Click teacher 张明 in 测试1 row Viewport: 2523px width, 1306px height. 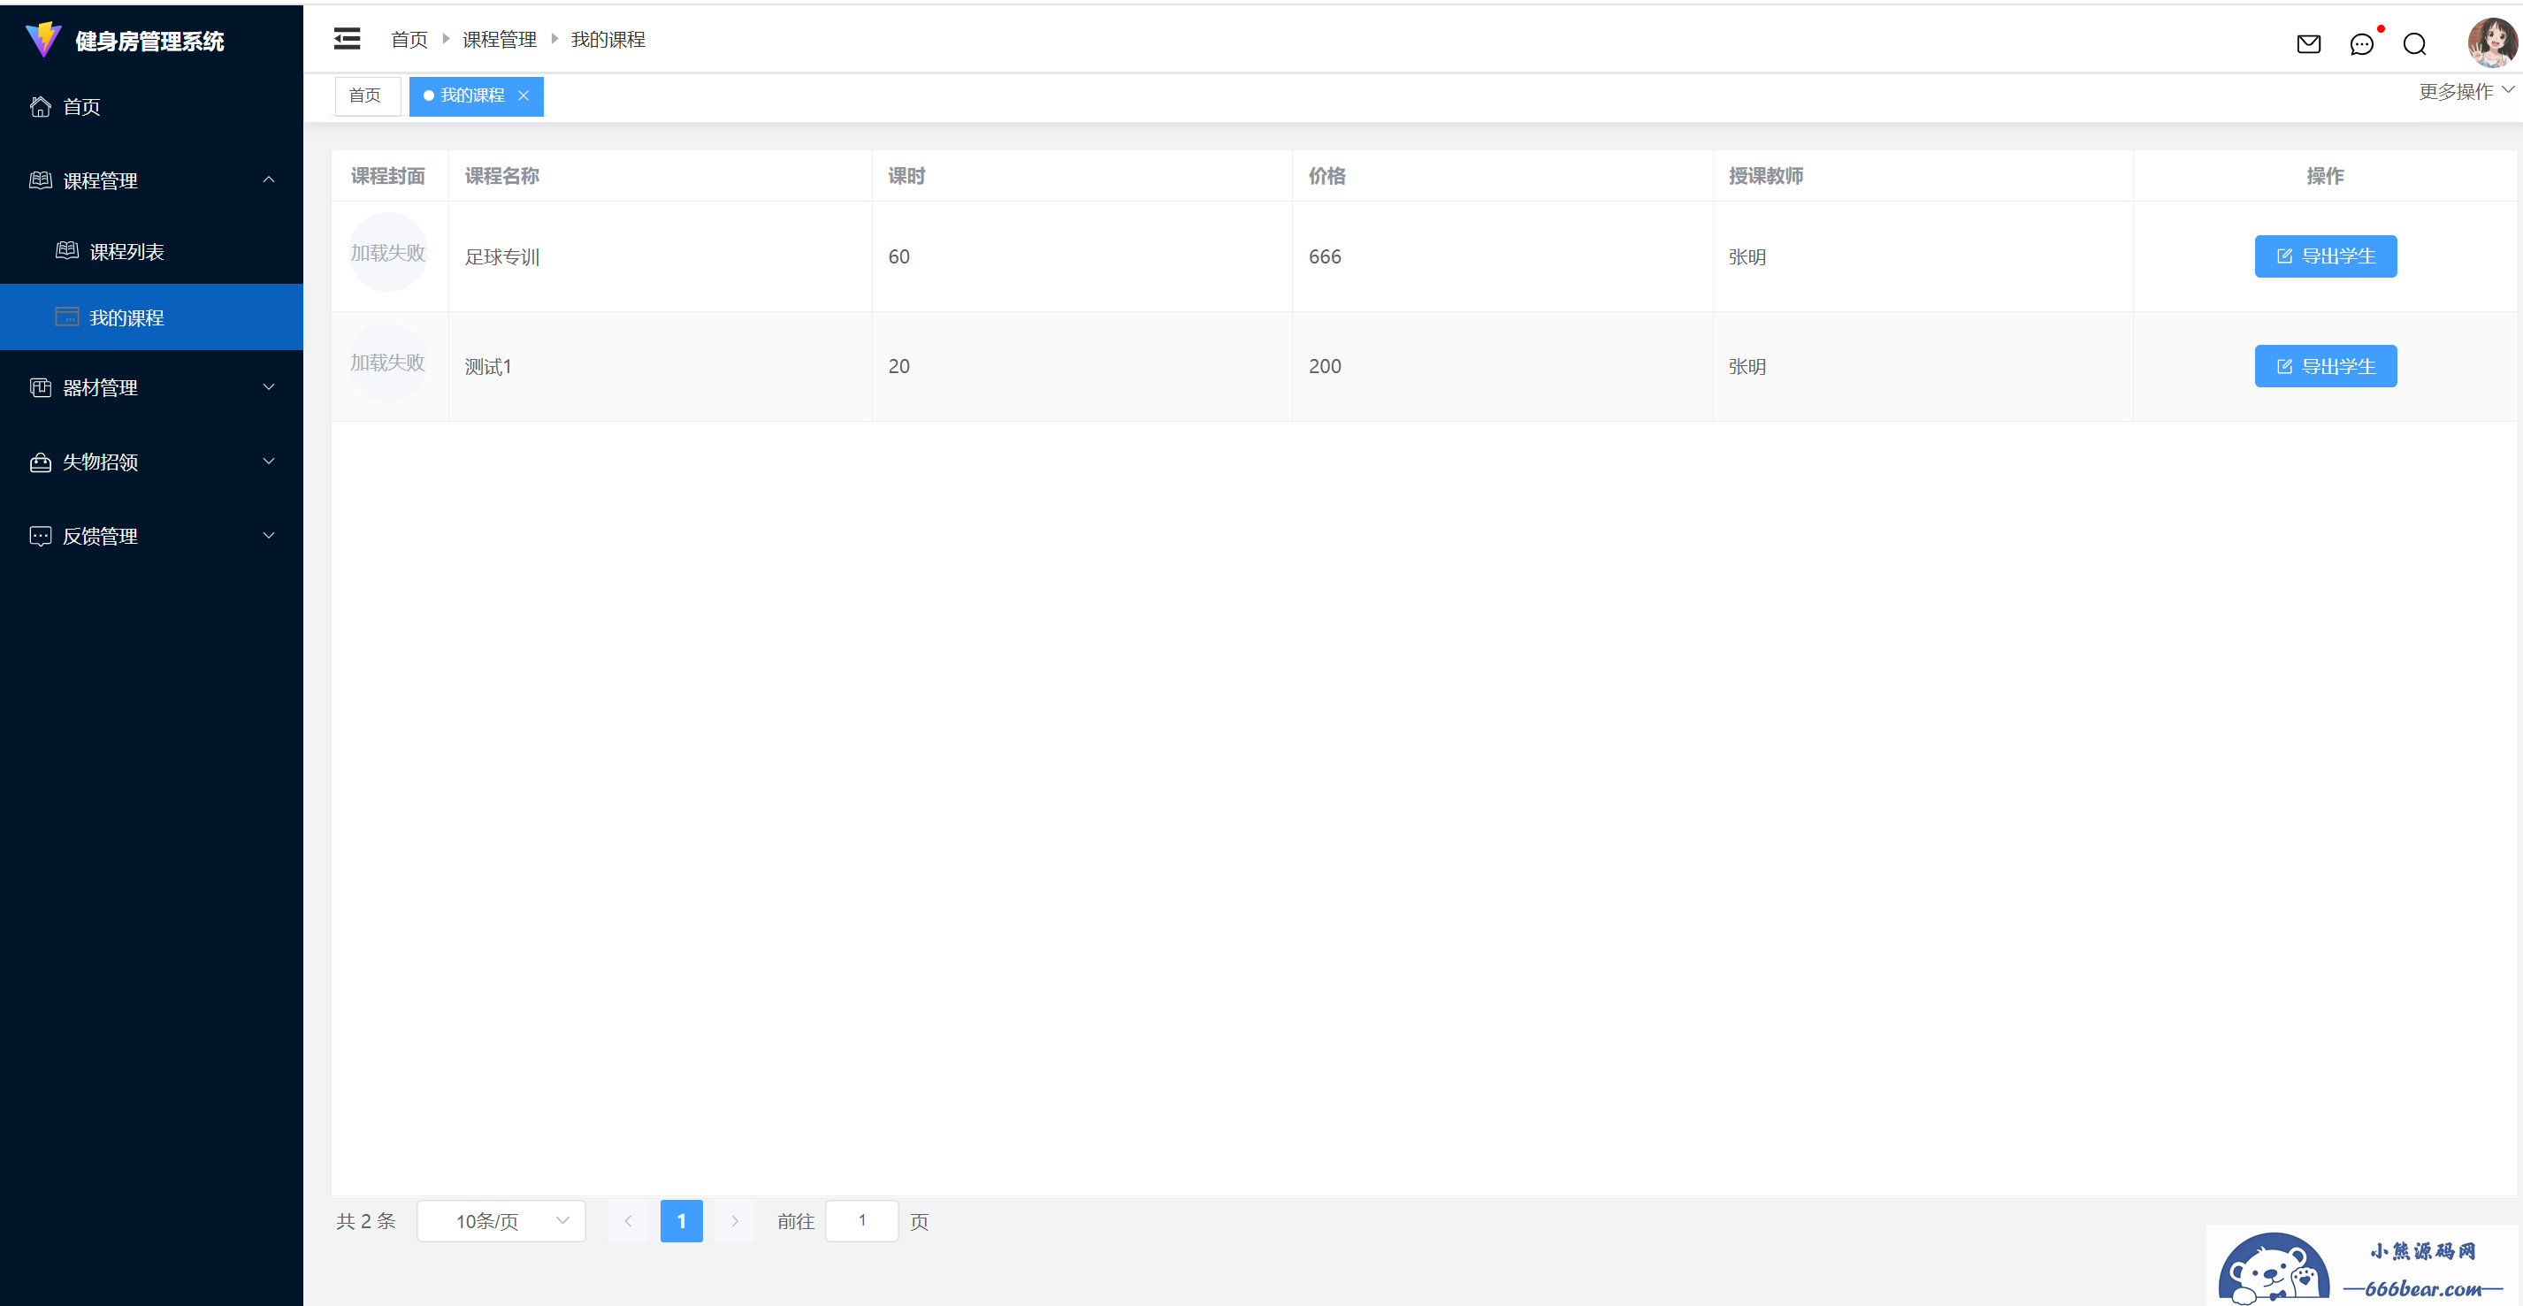click(x=1747, y=366)
